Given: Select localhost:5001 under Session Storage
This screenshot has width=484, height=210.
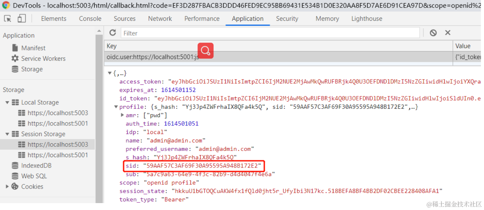Looking at the screenshot, I should [58, 155].
